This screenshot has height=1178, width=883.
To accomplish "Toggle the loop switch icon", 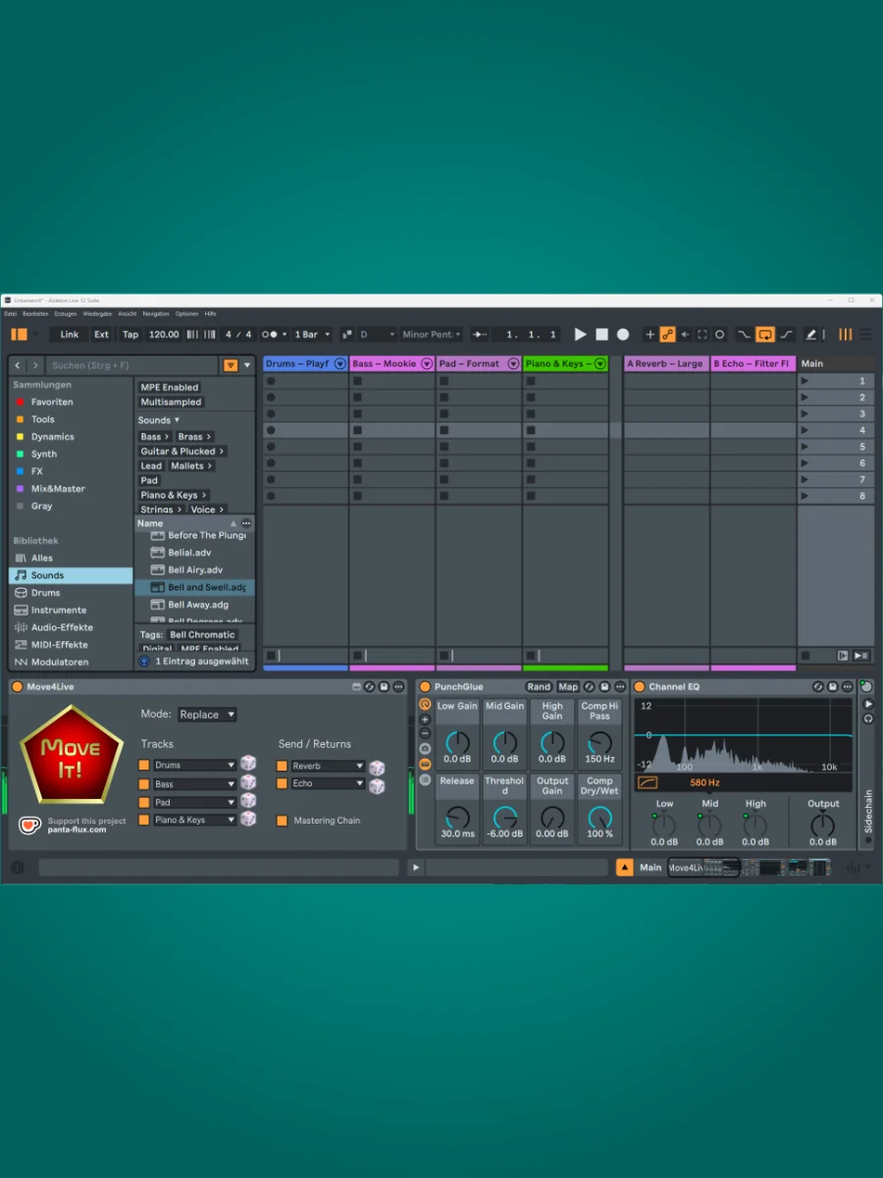I will point(764,334).
